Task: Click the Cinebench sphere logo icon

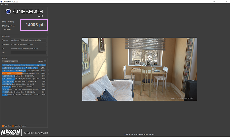Action: [8, 11]
